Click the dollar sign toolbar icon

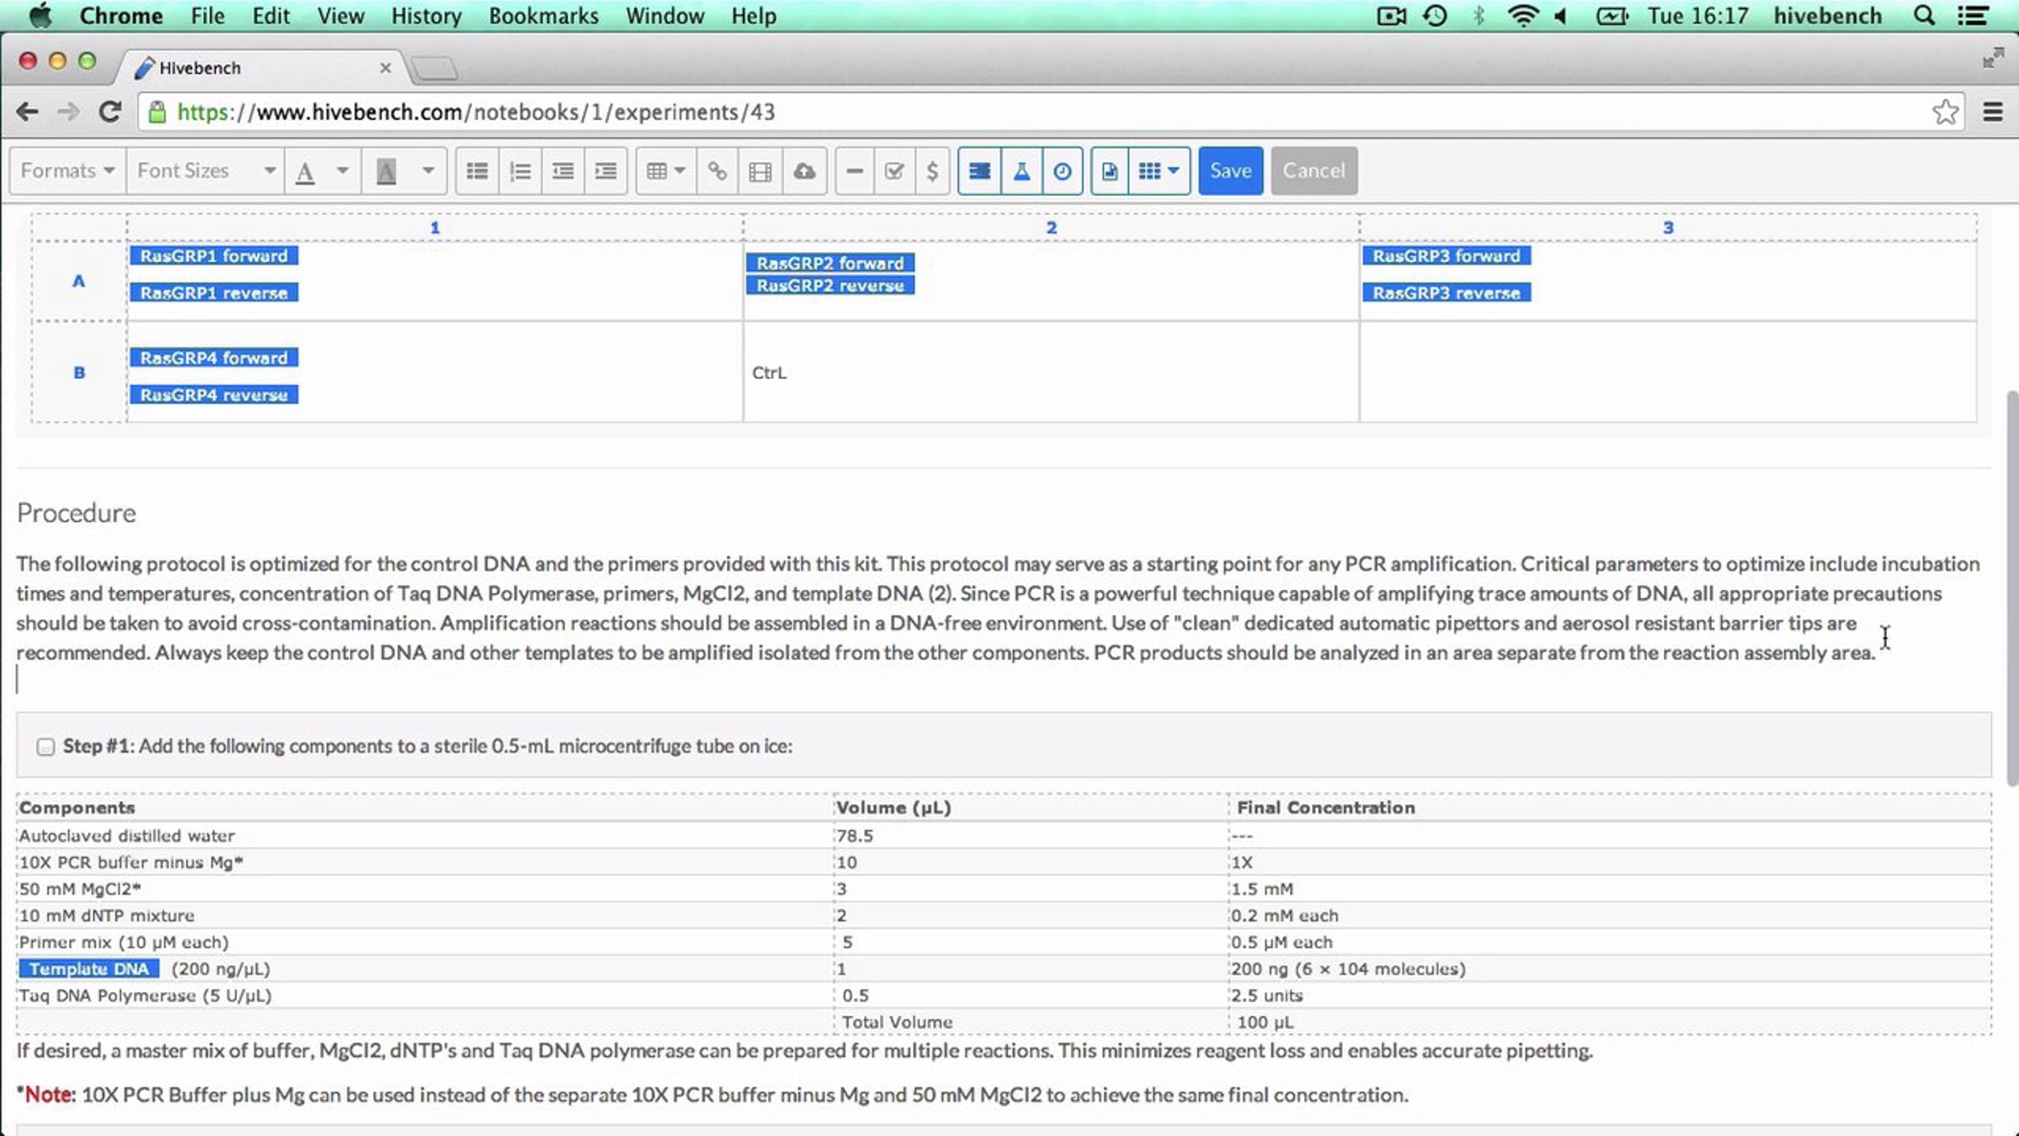coord(932,172)
